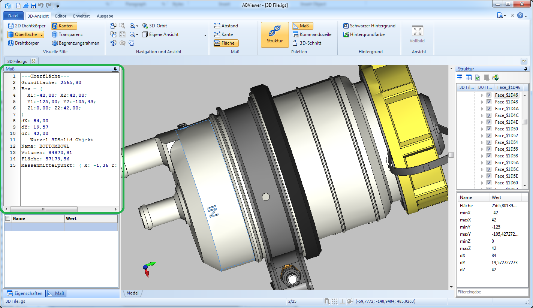
Task: Uncheck the Face_$1D46 checkbox
Action: pos(489,95)
